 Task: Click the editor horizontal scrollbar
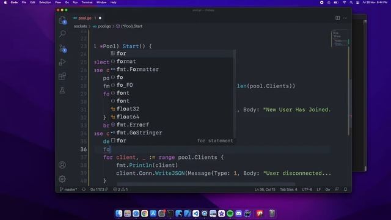pos(206,185)
